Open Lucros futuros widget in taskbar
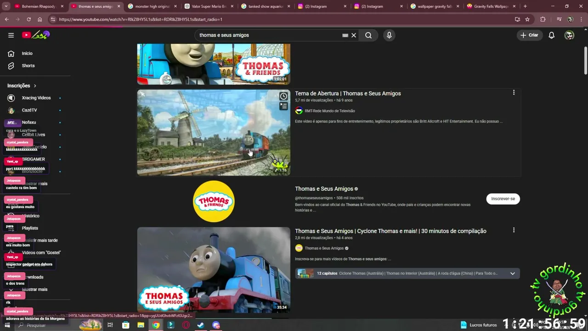The height and width of the screenshot is (331, 588). (x=479, y=325)
